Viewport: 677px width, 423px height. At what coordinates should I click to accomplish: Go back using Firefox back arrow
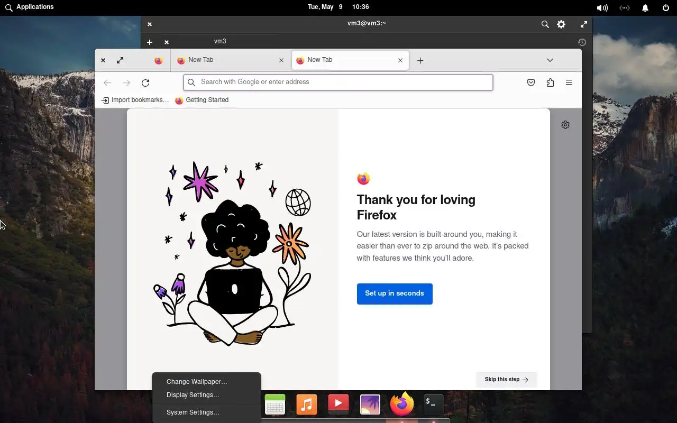coord(107,82)
